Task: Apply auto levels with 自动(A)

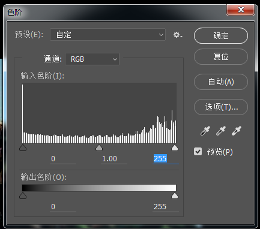Action: coord(221,82)
